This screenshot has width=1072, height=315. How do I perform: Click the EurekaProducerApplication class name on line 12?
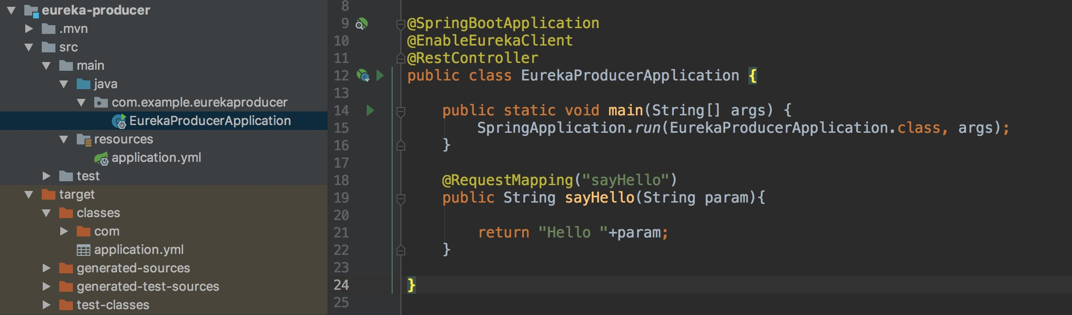(x=630, y=76)
